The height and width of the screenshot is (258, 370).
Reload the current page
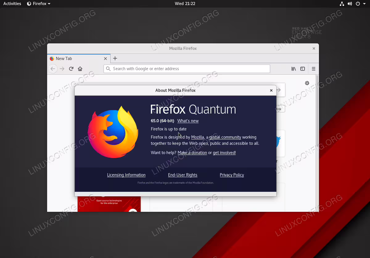pyautogui.click(x=71, y=69)
